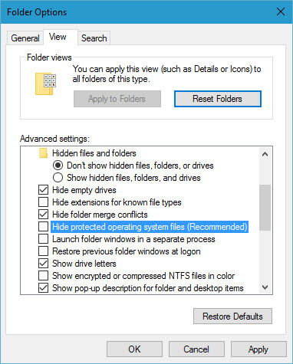Uncheck Hide empty drives checkbox
The height and width of the screenshot is (364, 293).
point(43,190)
